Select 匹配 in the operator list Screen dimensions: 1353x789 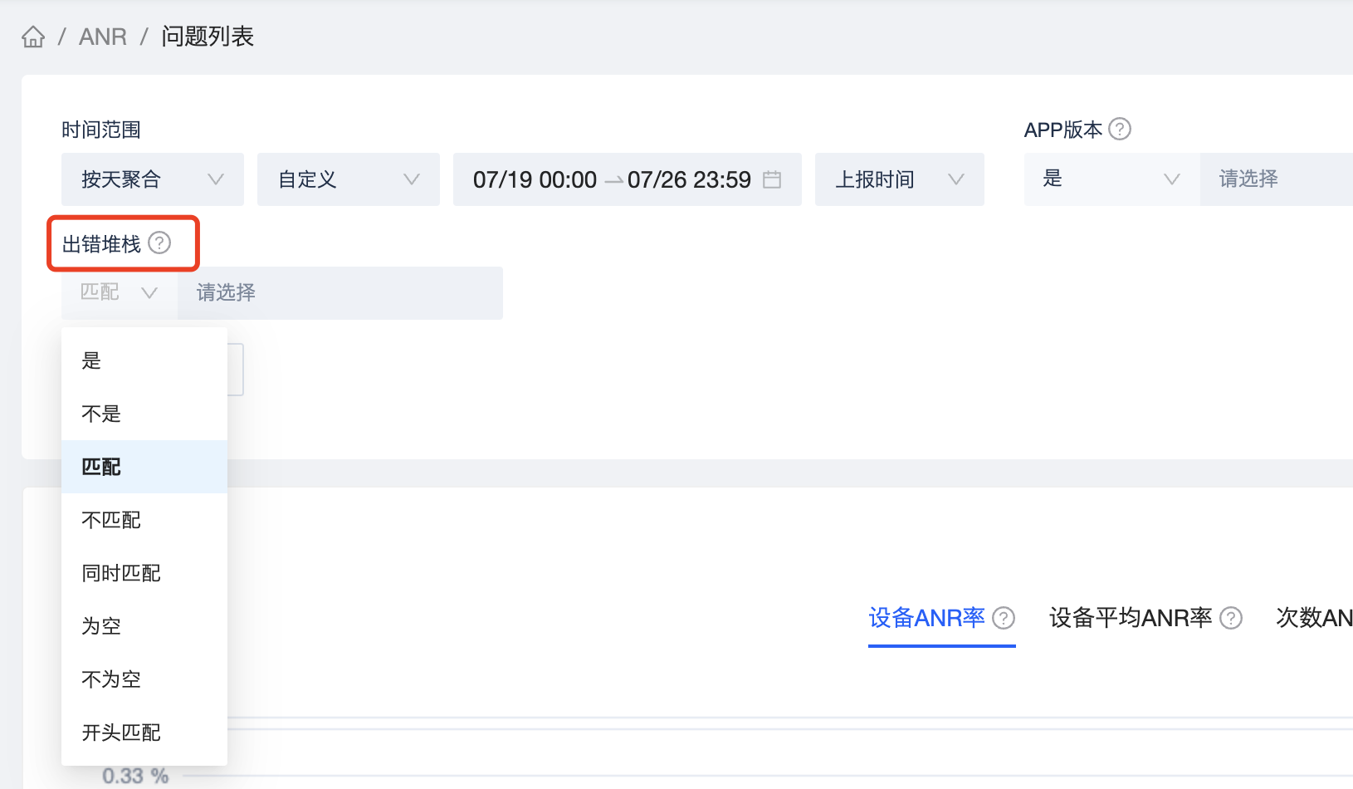click(x=144, y=467)
